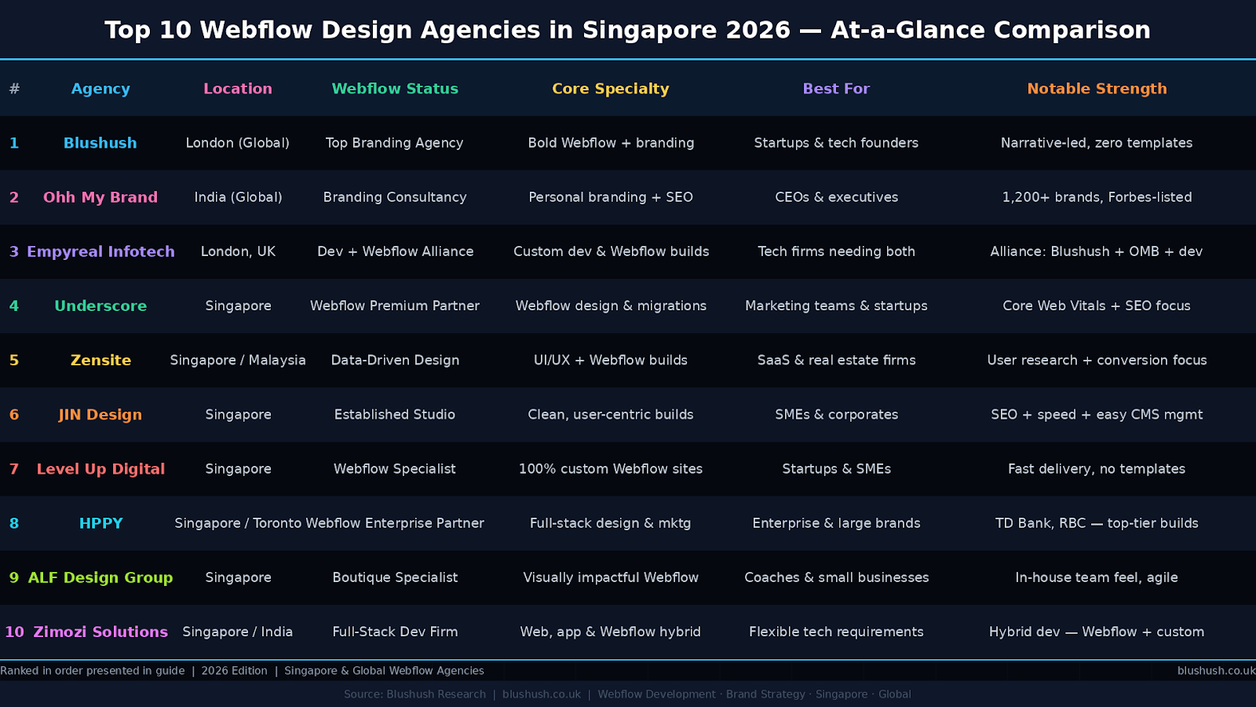Click the 'Ranked in order presented in guide' footer note
The image size is (1256, 707).
pyautogui.click(x=93, y=671)
